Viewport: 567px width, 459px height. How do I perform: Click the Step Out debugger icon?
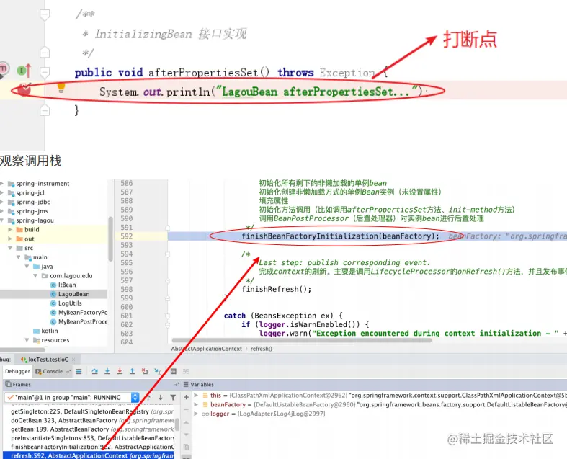[133, 372]
